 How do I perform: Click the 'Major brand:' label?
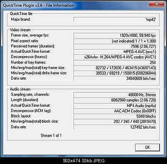pos(21,20)
